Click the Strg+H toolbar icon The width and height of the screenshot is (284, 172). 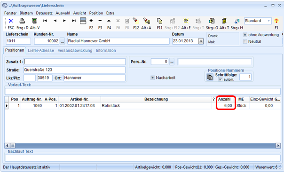point(237,21)
